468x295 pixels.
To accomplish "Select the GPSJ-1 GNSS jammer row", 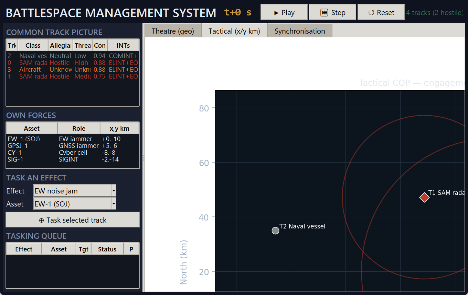I will pos(73,145).
